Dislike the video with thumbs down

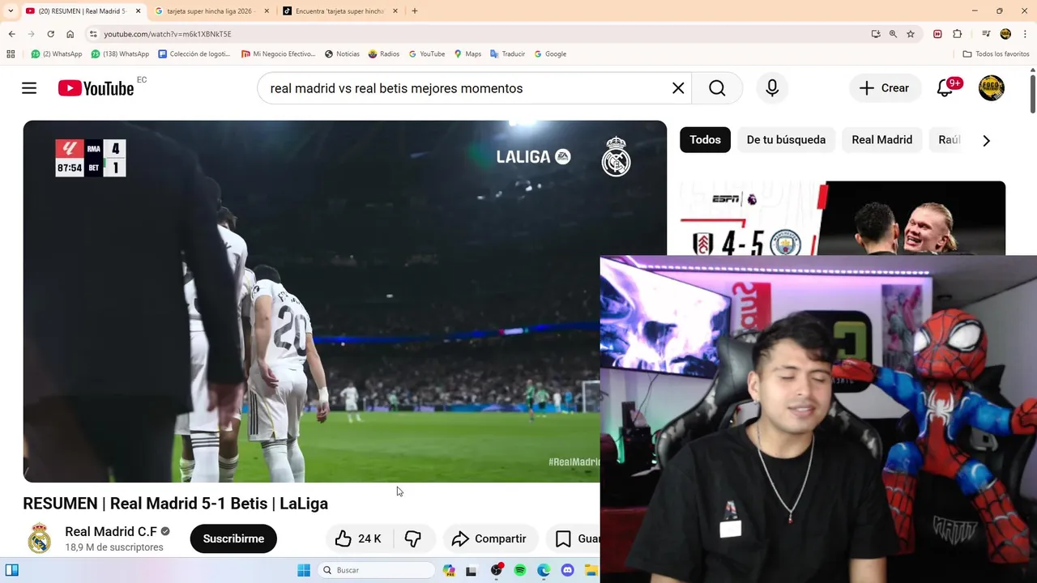coord(413,538)
